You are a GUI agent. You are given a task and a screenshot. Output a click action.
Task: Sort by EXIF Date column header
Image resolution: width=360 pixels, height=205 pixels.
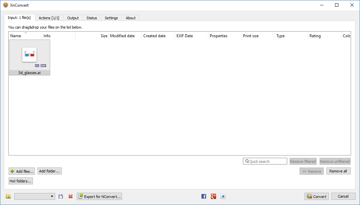coord(192,36)
